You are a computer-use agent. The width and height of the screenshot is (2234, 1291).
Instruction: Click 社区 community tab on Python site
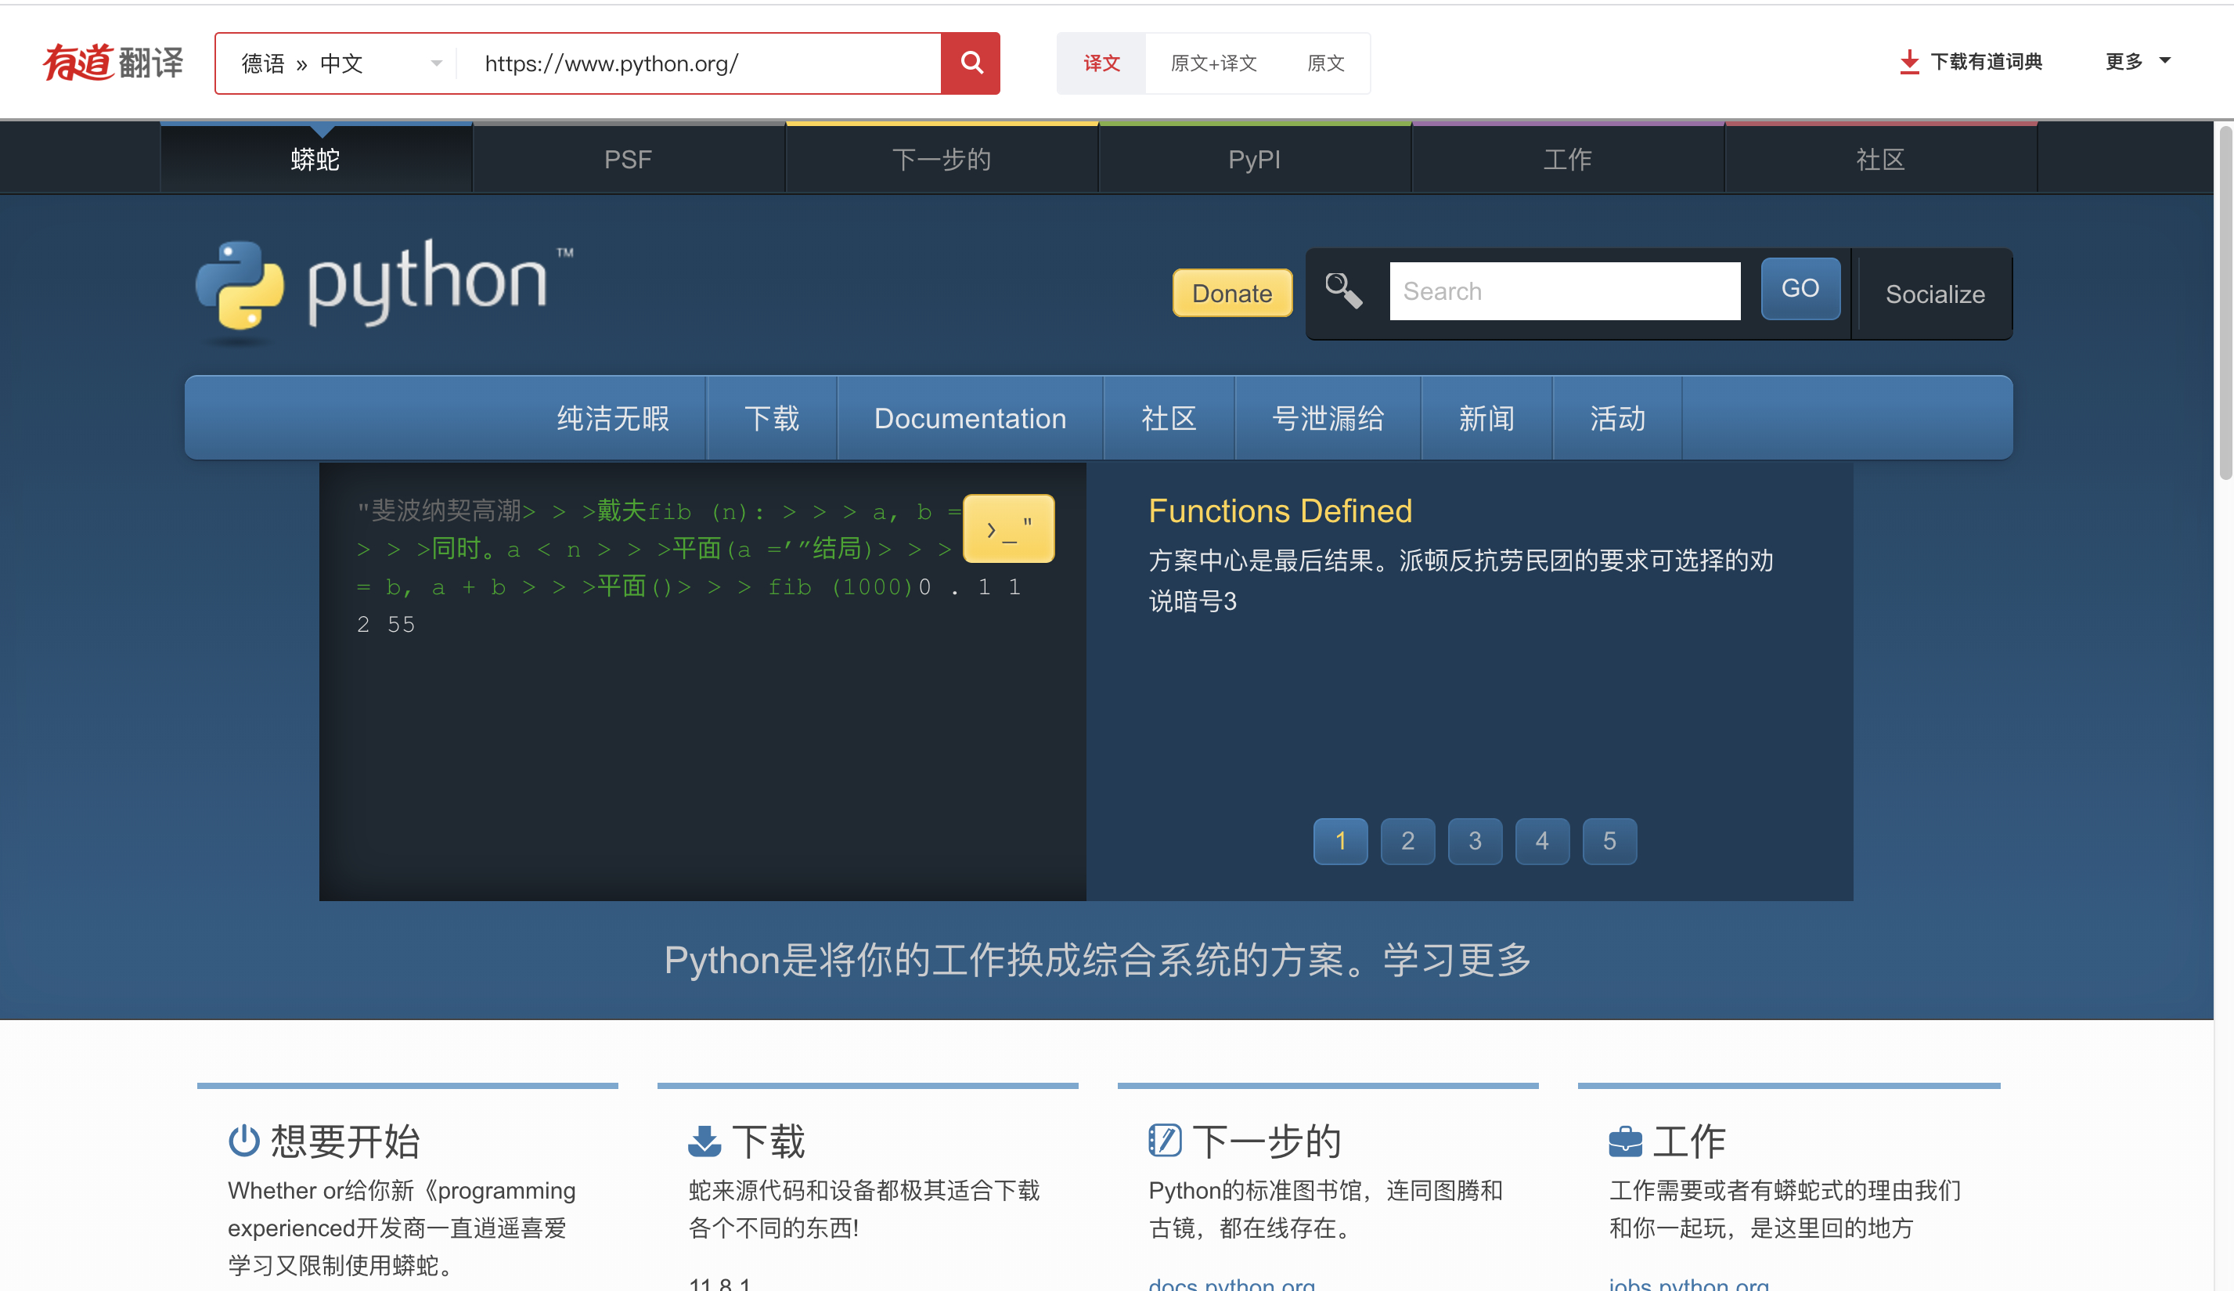pyautogui.click(x=1169, y=417)
